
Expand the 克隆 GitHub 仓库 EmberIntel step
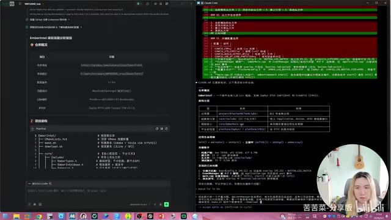pos(48,20)
